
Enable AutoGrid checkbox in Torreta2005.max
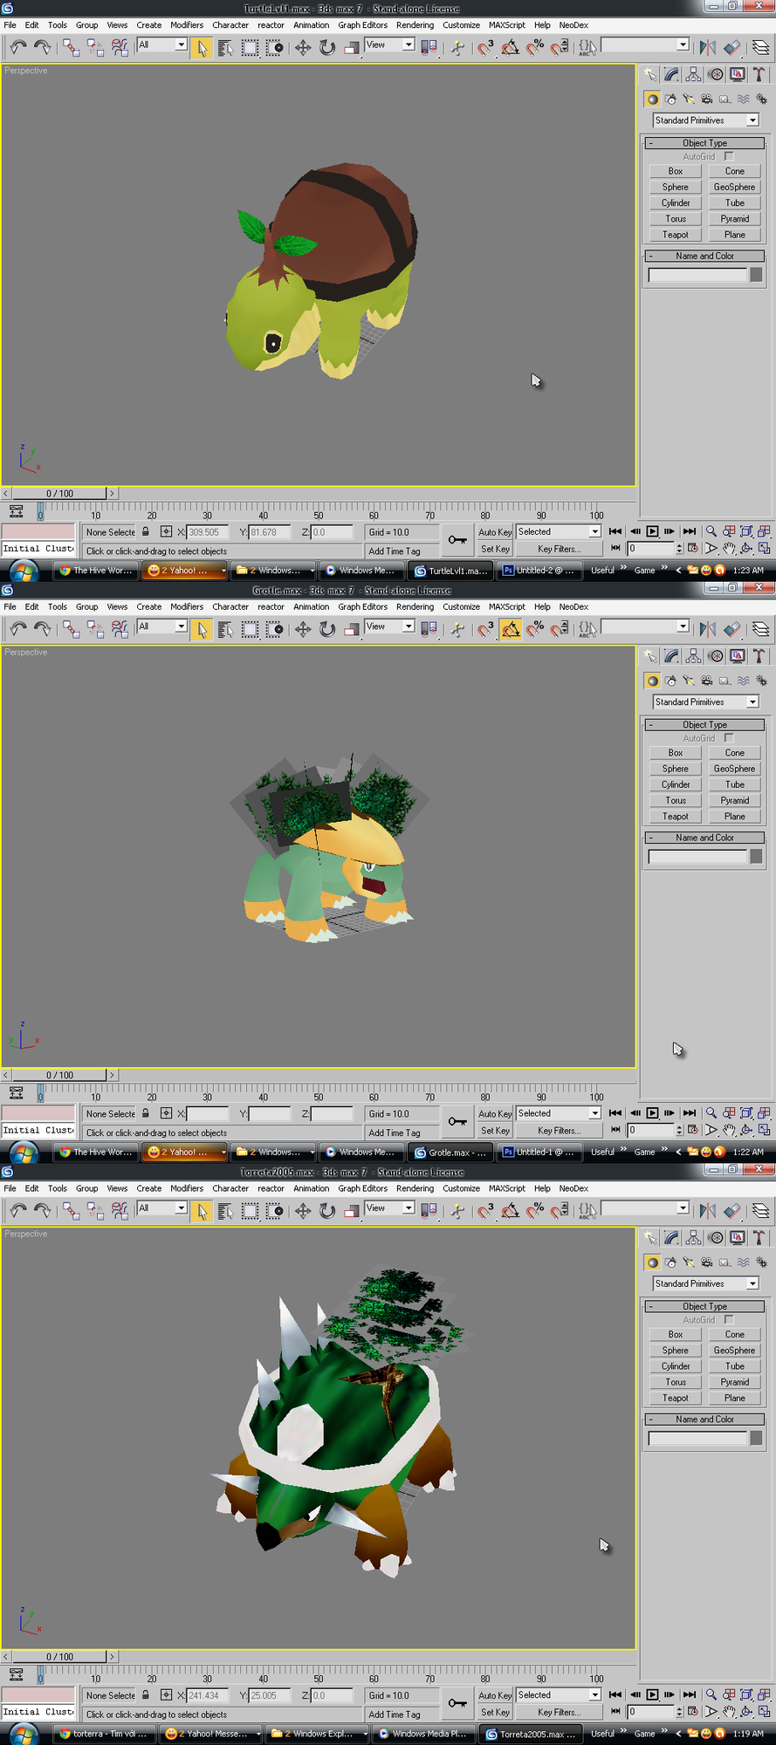click(729, 1320)
